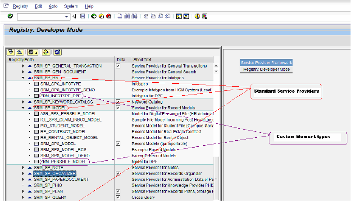Click the green checkmark Enter icon
This screenshot has width=351, height=202.
pyautogui.click(x=10, y=16)
